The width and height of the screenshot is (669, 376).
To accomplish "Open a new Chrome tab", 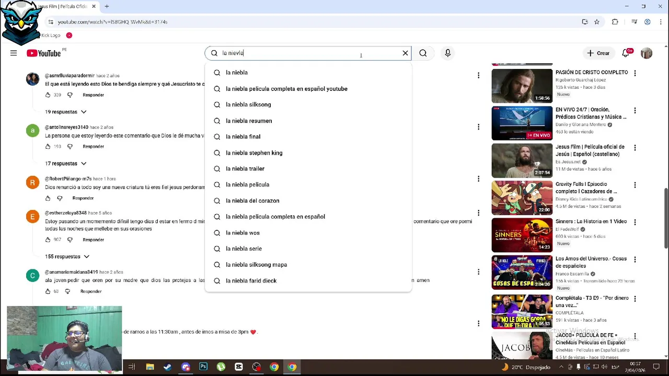I will tap(107, 6).
